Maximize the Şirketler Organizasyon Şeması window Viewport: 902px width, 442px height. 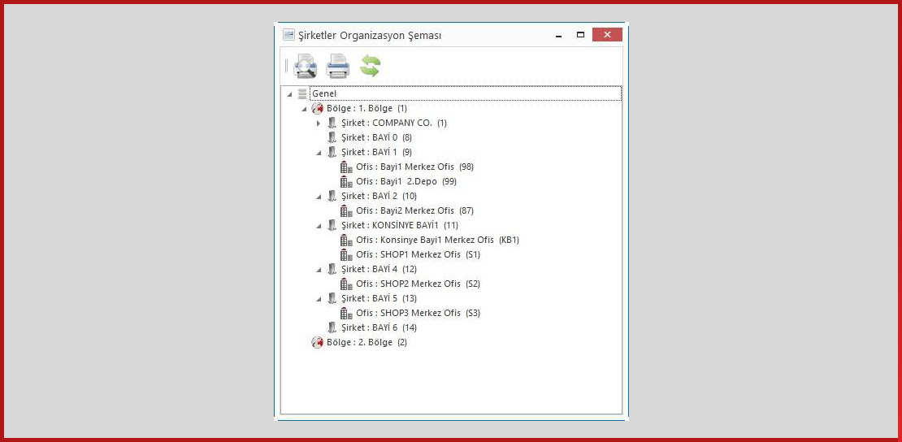(580, 35)
